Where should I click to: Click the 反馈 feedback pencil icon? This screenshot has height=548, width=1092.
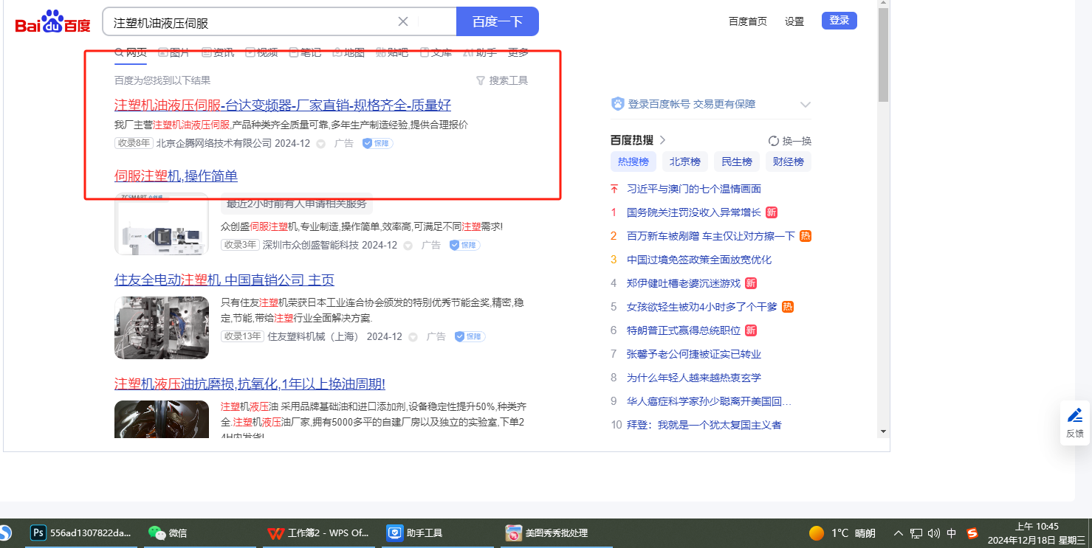(1075, 415)
